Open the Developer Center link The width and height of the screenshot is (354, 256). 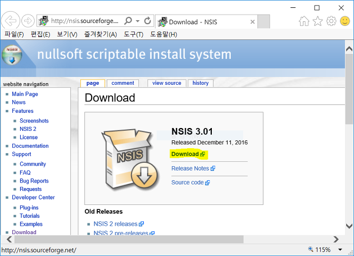[x=33, y=198]
